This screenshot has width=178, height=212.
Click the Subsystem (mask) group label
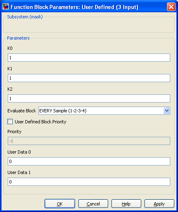coord(25,17)
